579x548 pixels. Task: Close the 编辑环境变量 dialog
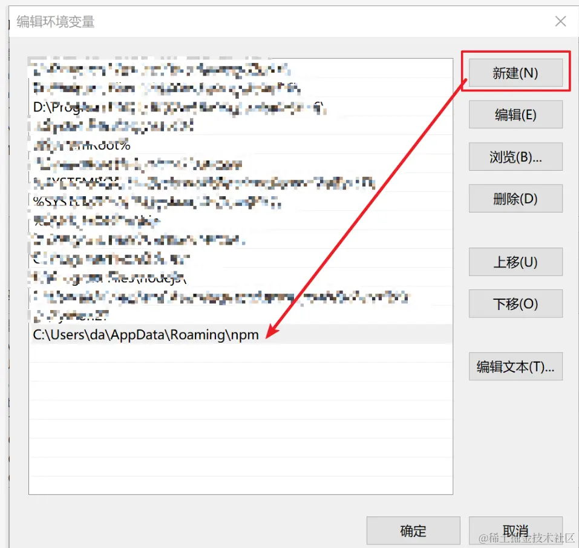(x=560, y=21)
